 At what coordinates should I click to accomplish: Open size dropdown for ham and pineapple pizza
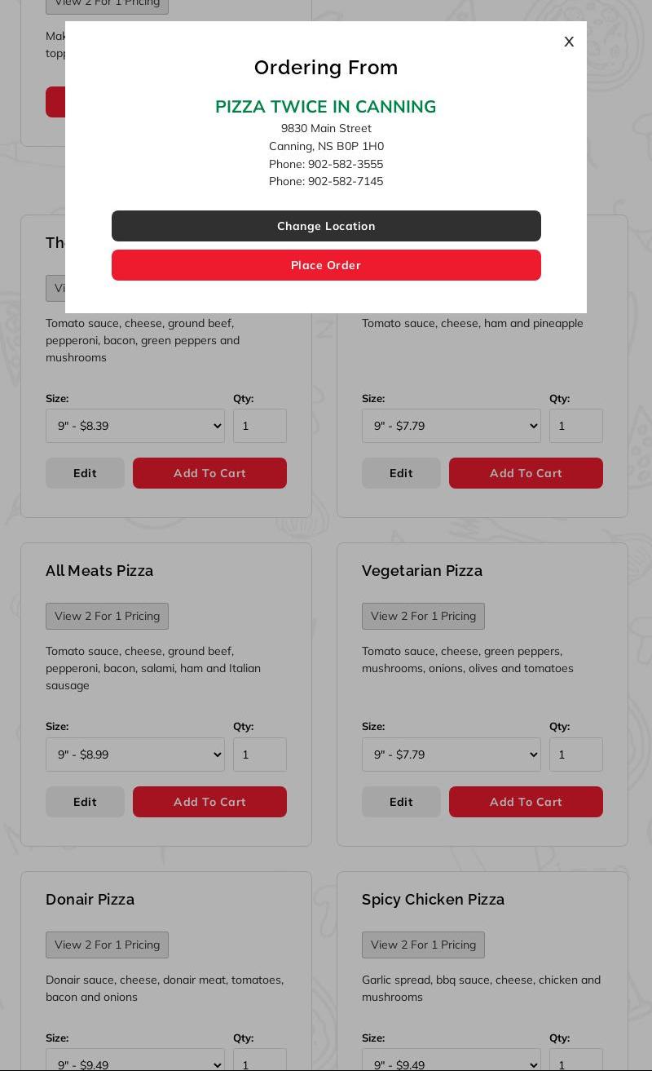click(452, 426)
